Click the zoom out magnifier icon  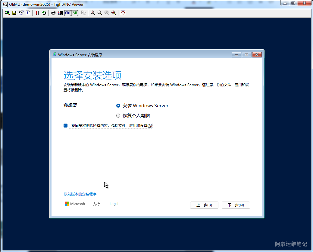click(x=100, y=13)
